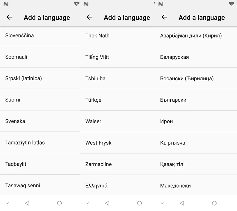Tap the down chevron in the middle nav bar
The image size is (237, 211).
click(x=87, y=203)
